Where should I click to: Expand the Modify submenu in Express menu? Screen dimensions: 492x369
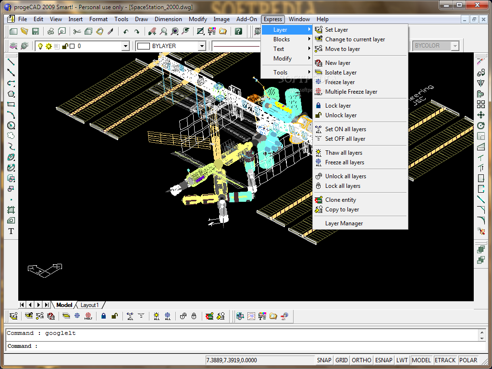click(287, 59)
